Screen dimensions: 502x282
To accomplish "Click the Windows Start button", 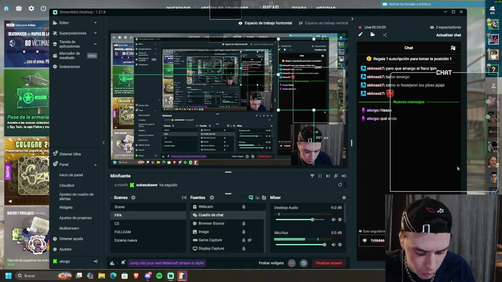I will [x=8, y=276].
